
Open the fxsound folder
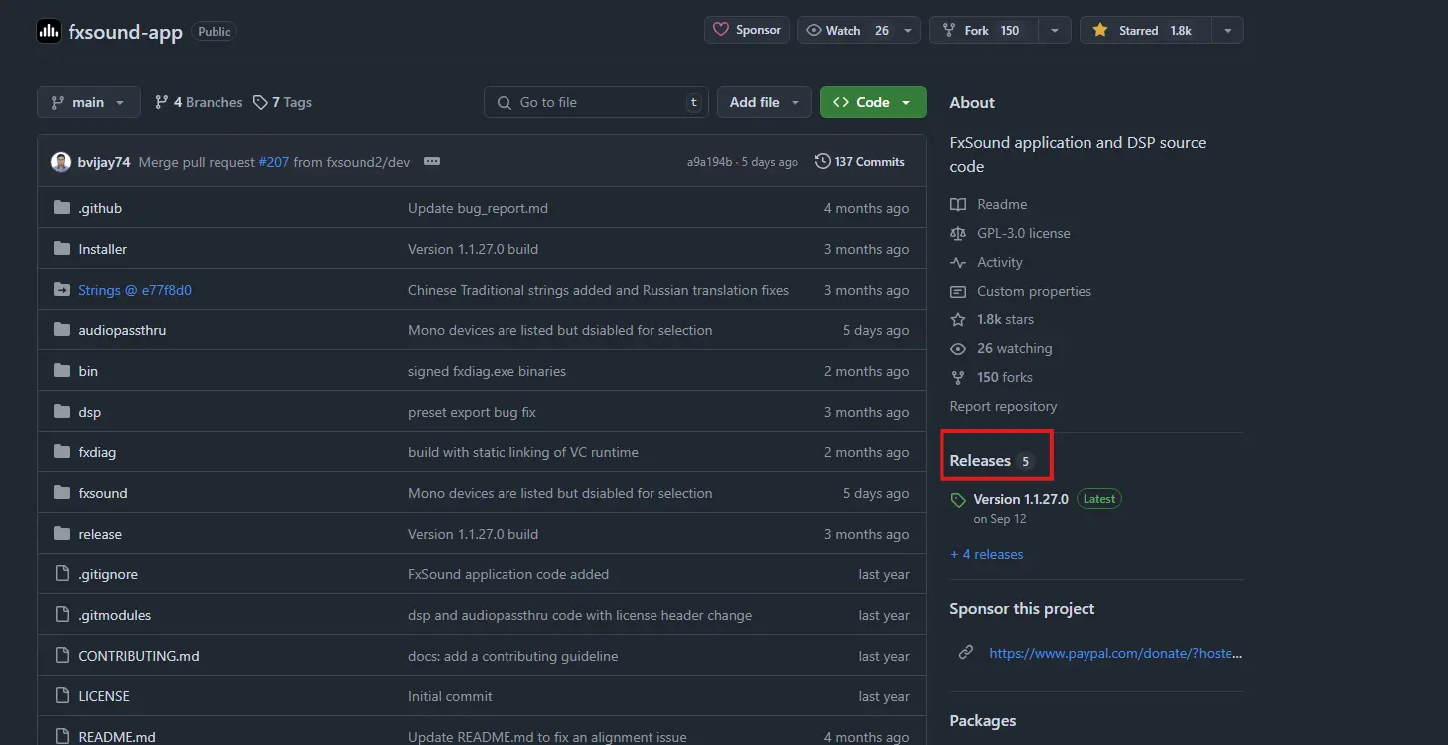click(103, 493)
